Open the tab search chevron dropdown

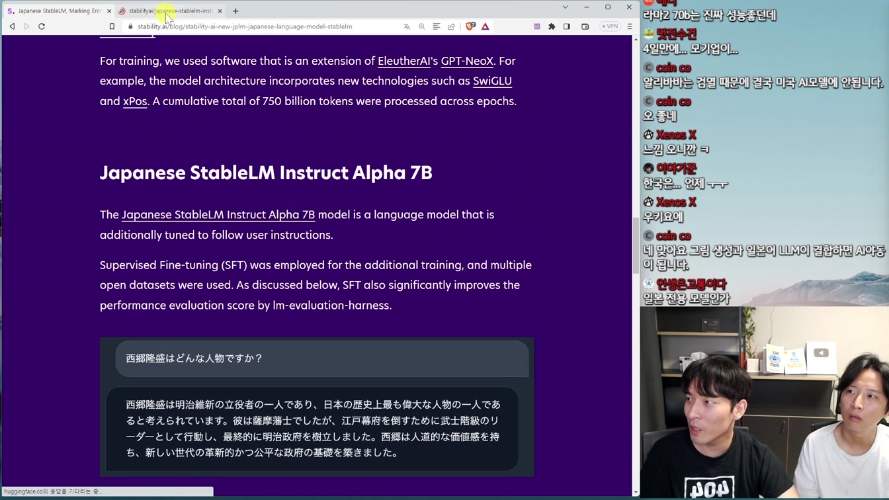pyautogui.click(x=565, y=7)
